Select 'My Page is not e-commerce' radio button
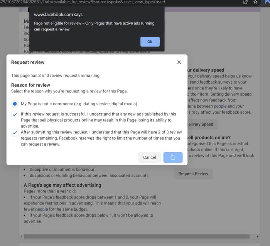The image size is (270, 246). click(x=15, y=104)
